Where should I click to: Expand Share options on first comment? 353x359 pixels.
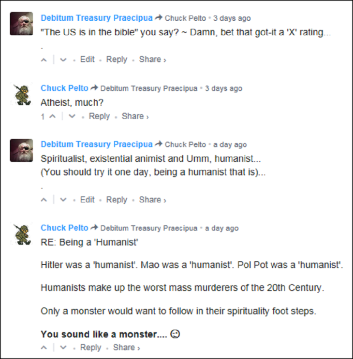[x=152, y=59]
